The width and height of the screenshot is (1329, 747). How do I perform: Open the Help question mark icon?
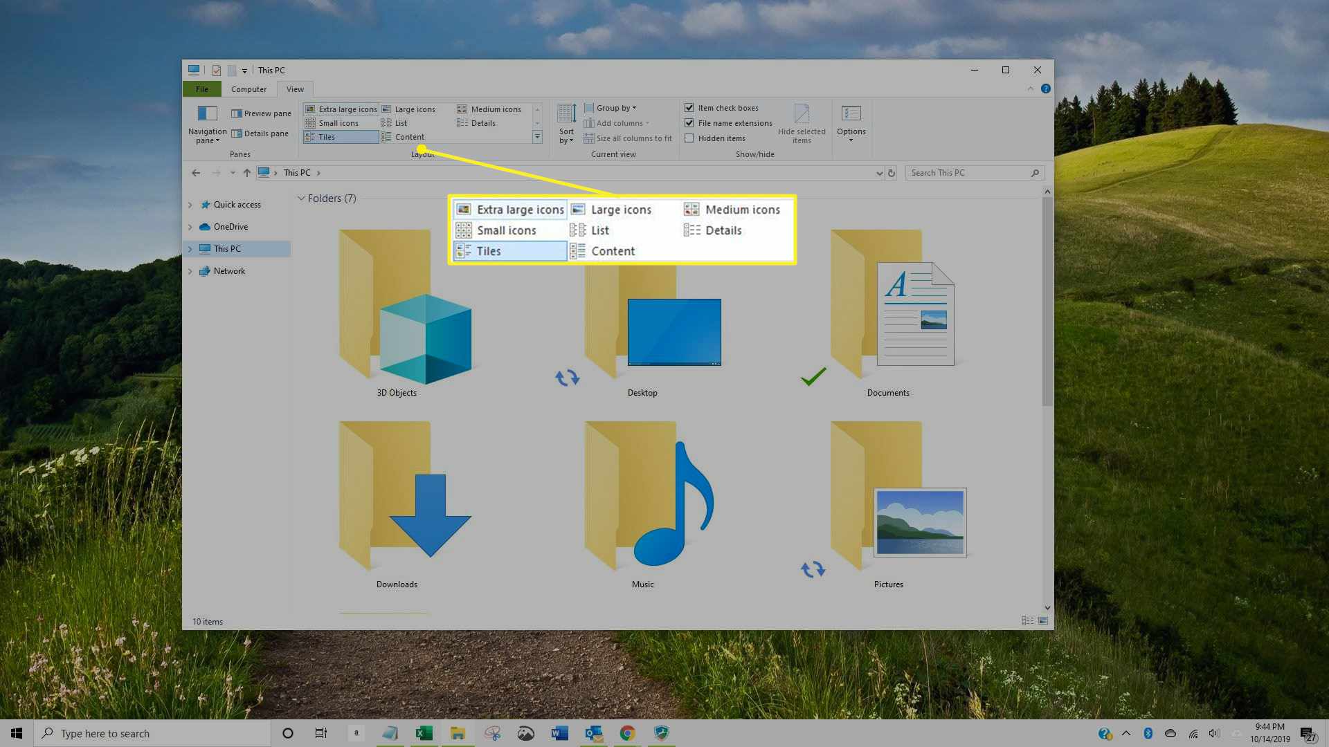pos(1045,89)
